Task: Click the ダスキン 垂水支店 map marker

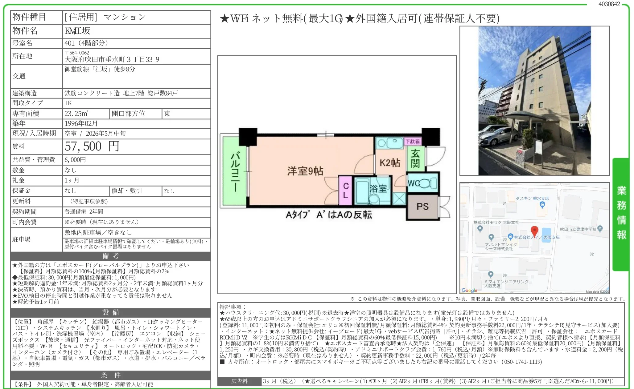Action: pyautogui.click(x=542, y=204)
